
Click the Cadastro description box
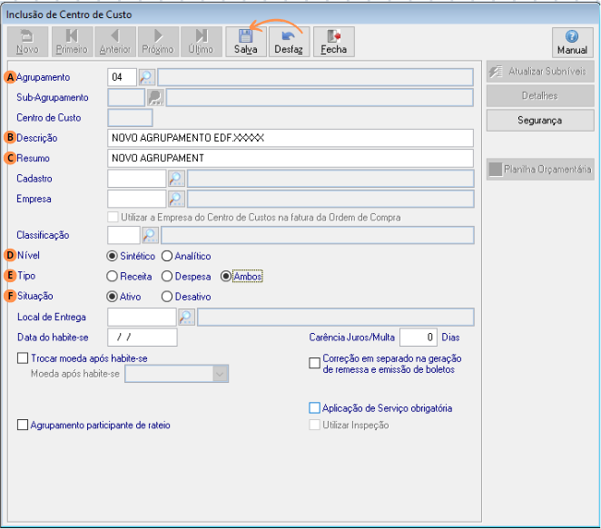click(330, 179)
